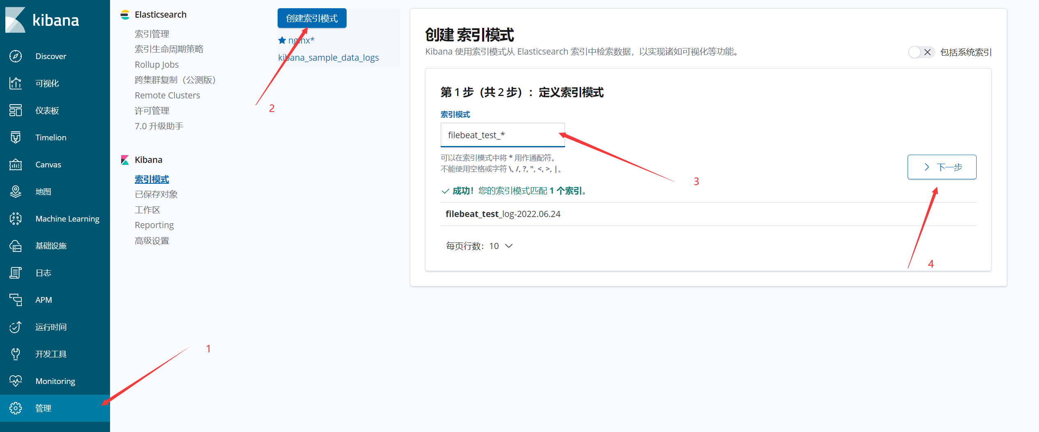This screenshot has width=1039, height=432.
Task: Open the 索引模式 management link
Action: click(x=152, y=179)
